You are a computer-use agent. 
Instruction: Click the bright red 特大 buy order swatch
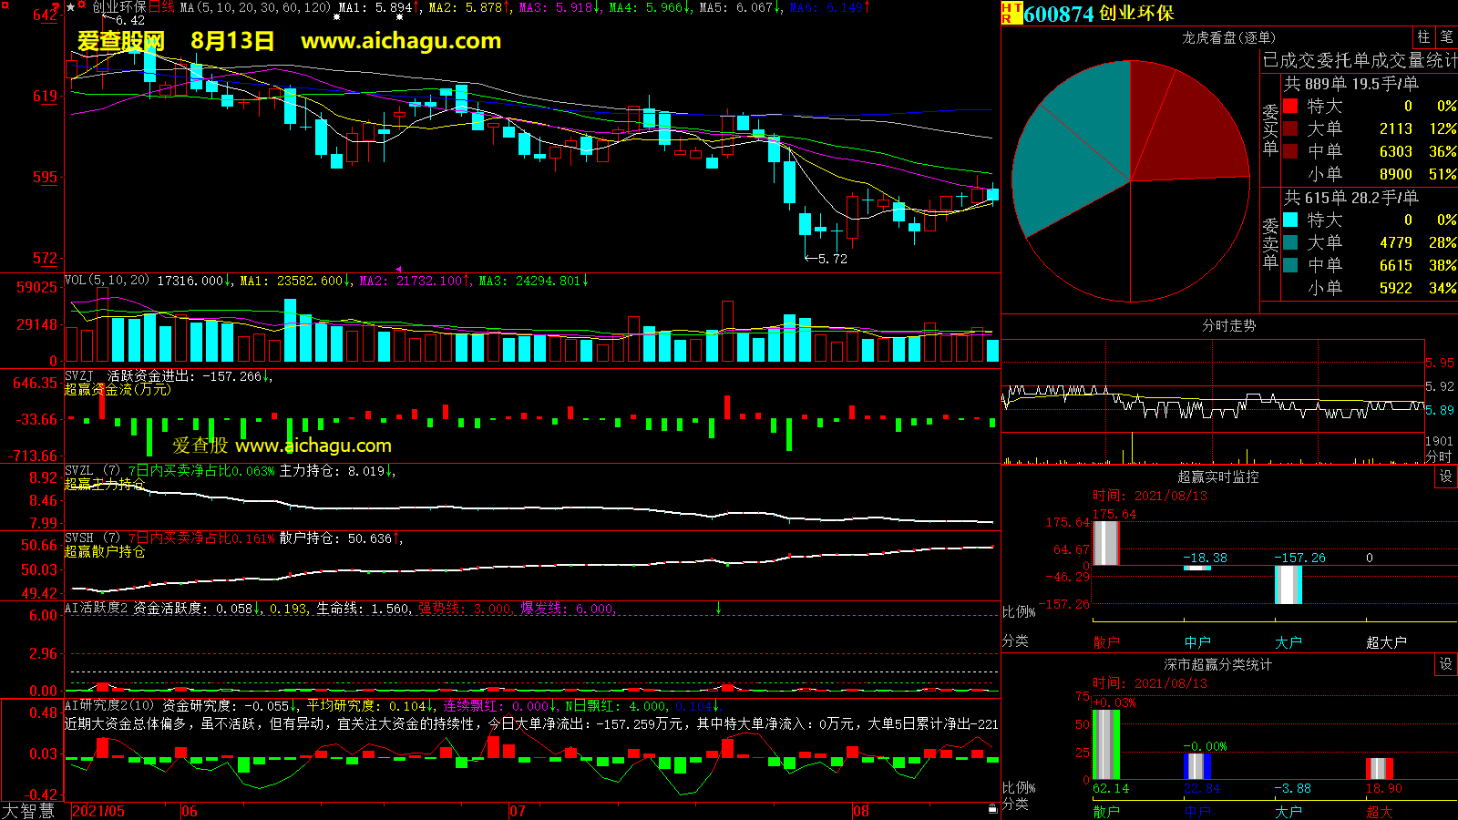point(1290,106)
